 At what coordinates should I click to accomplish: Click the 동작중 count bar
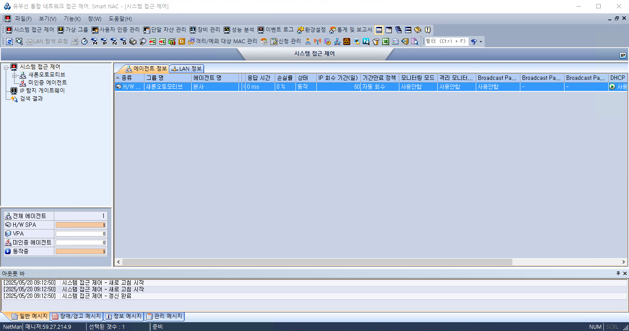pos(81,251)
